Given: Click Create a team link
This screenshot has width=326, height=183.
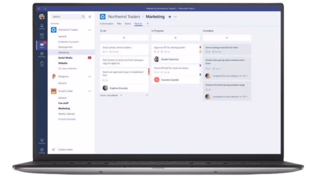Looking at the screenshot, I should pyautogui.click(x=66, y=149).
